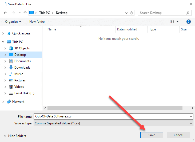This screenshot has height=142, width=195.
Task: Refresh the Desktop folder view
Action: tap(132, 13)
